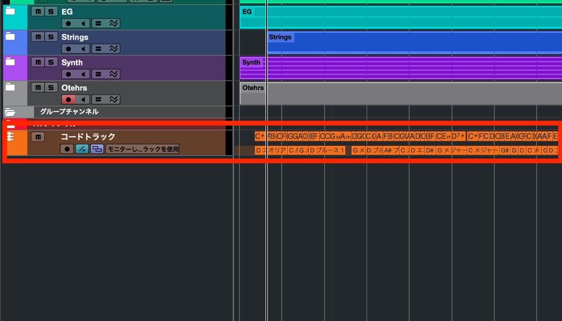This screenshot has height=321, width=562.
Task: Select the Otehrs clip in the timeline
Action: [401, 94]
